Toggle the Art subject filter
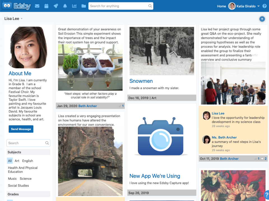Screen dimensions: 269x201 point(17,161)
